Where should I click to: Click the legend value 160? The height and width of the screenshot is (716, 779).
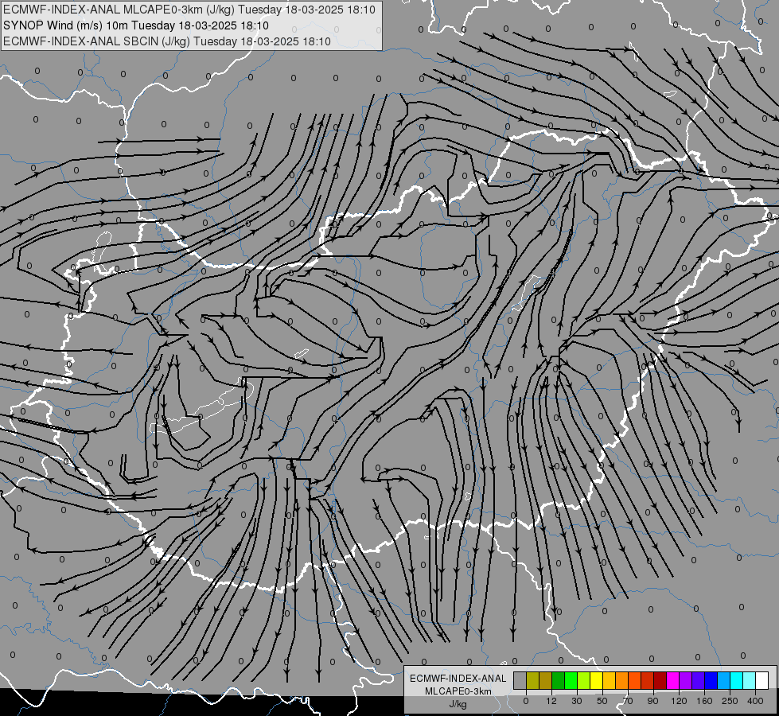click(704, 701)
